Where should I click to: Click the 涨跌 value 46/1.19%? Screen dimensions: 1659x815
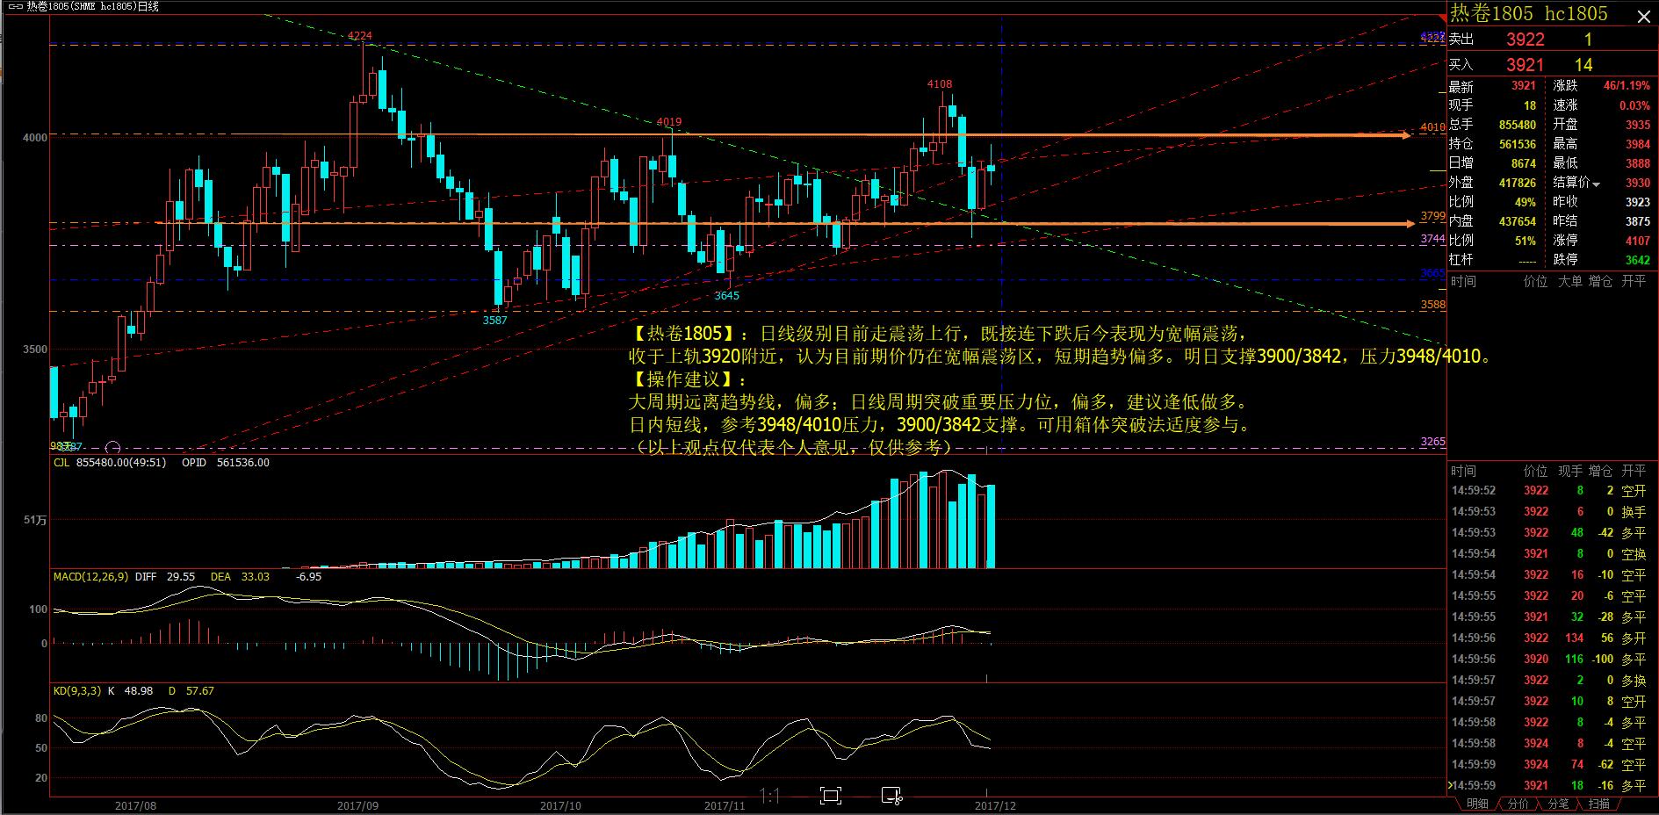pos(1627,86)
